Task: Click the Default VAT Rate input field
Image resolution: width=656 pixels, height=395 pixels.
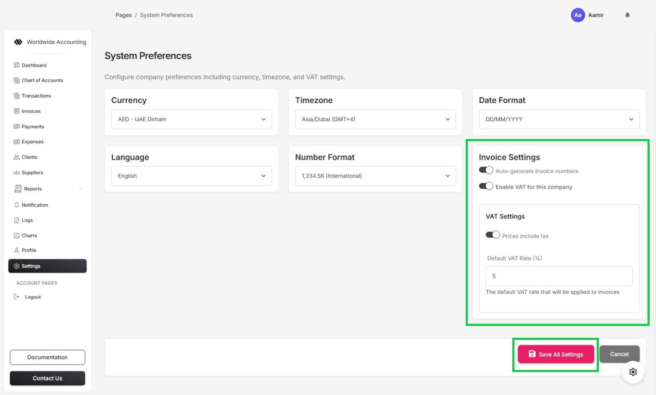Action: (x=559, y=276)
